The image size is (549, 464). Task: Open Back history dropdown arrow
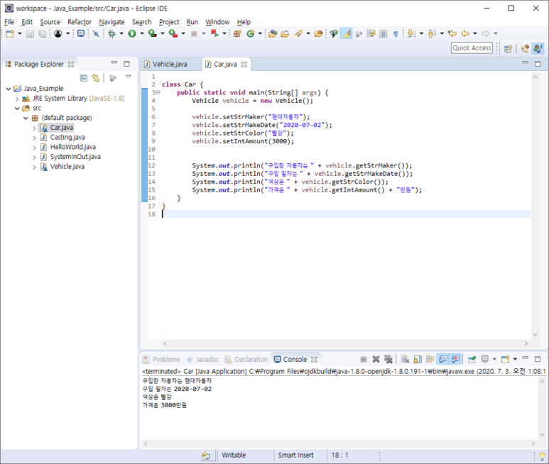(475, 33)
